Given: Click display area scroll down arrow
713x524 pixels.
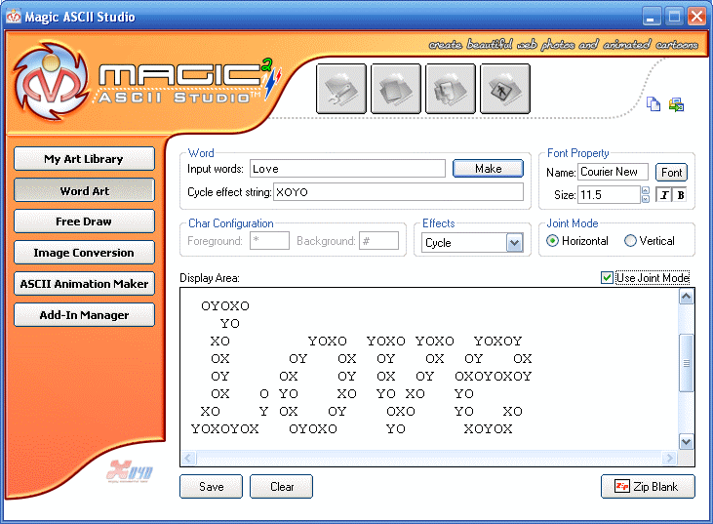Looking at the screenshot, I should point(686,441).
